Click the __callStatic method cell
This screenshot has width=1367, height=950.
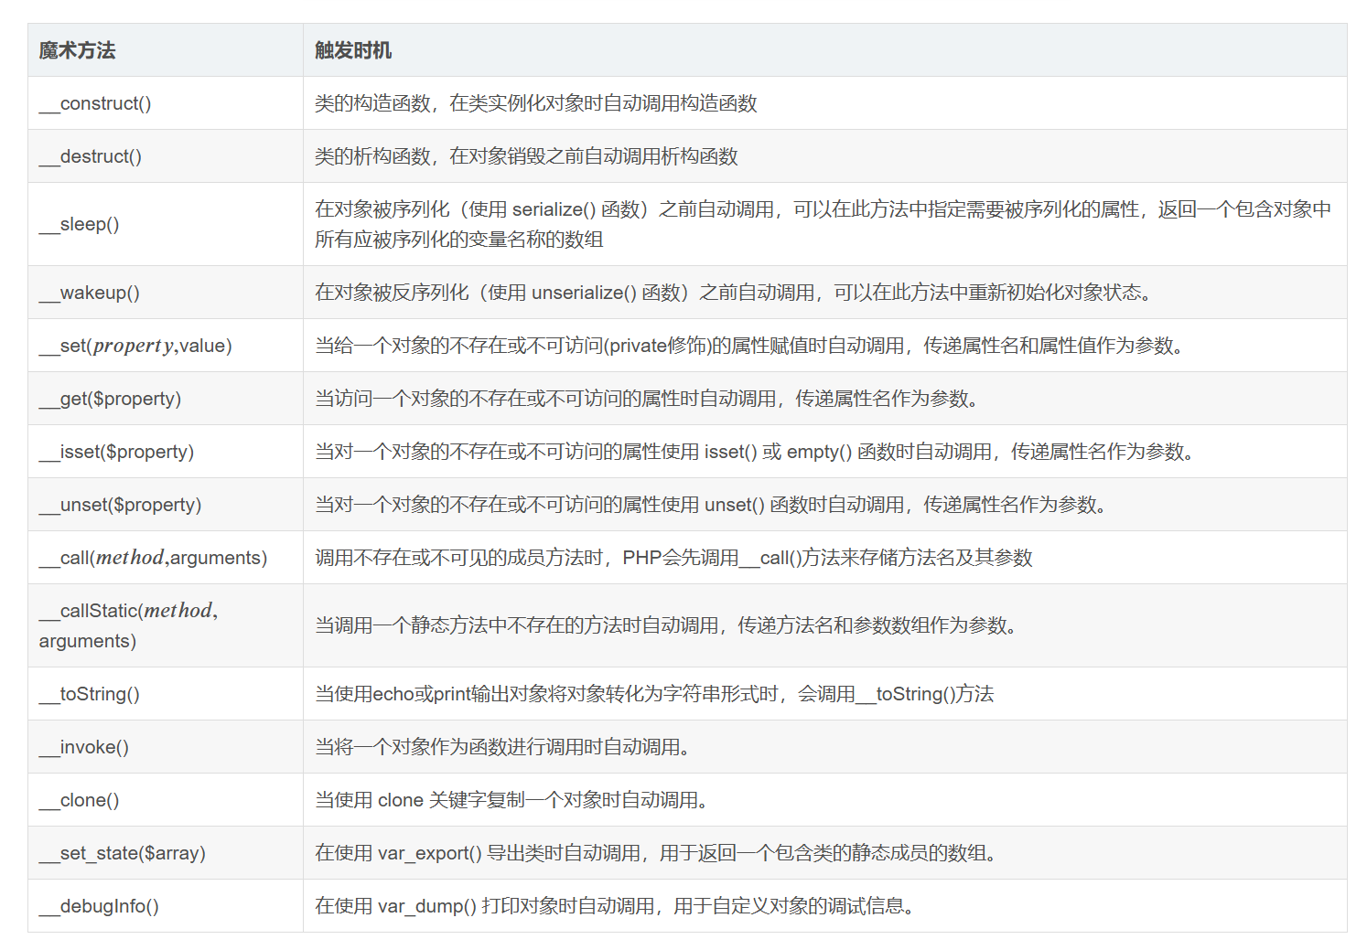pos(166,625)
